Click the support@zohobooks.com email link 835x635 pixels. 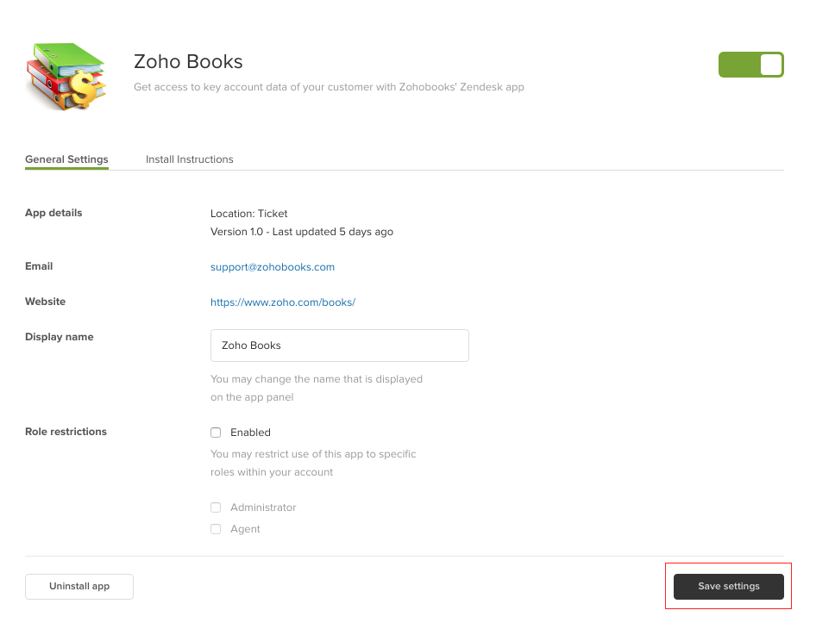pos(273,267)
